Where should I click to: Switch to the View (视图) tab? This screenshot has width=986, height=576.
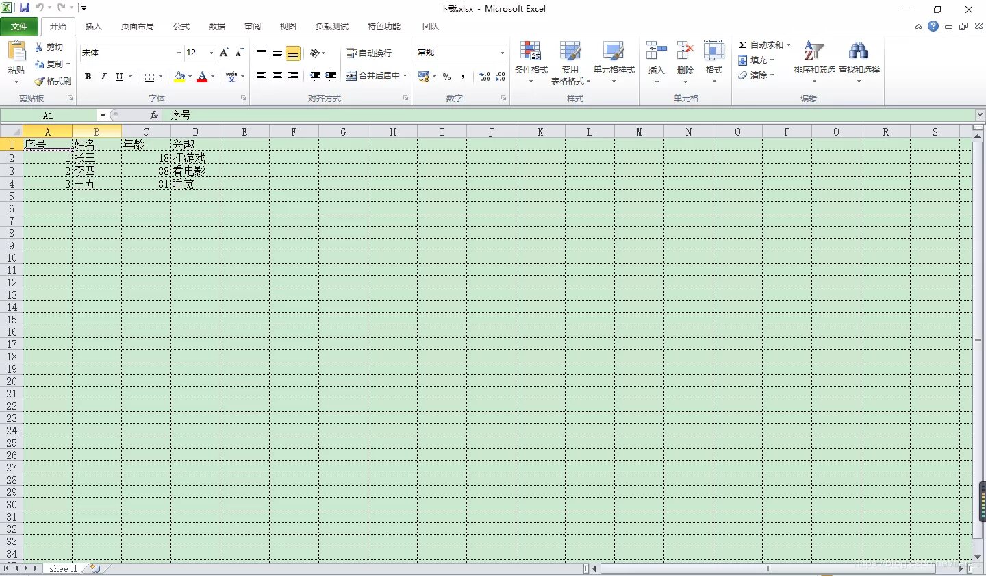point(288,27)
